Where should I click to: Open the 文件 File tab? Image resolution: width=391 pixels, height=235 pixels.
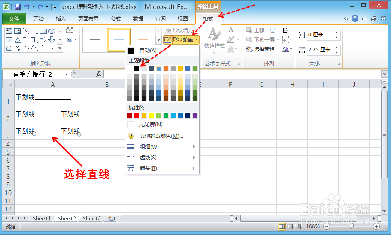14,19
